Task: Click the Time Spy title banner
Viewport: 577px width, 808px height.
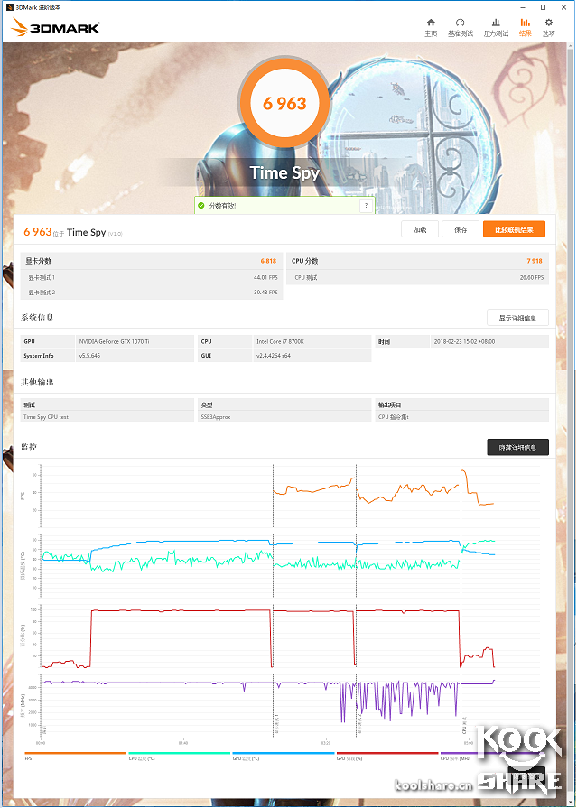Action: tap(284, 172)
